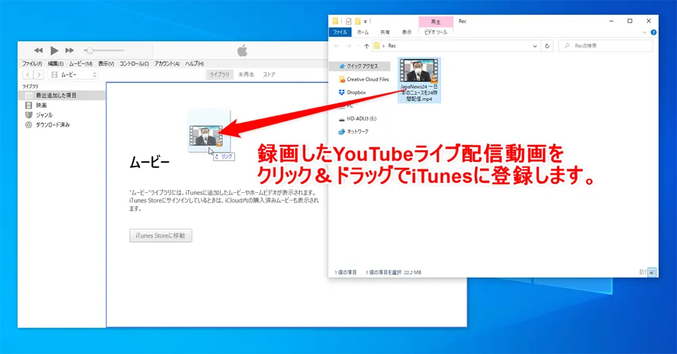Open the アカウント(A) menu in iTunes
This screenshot has height=354, width=677.
tap(167, 64)
